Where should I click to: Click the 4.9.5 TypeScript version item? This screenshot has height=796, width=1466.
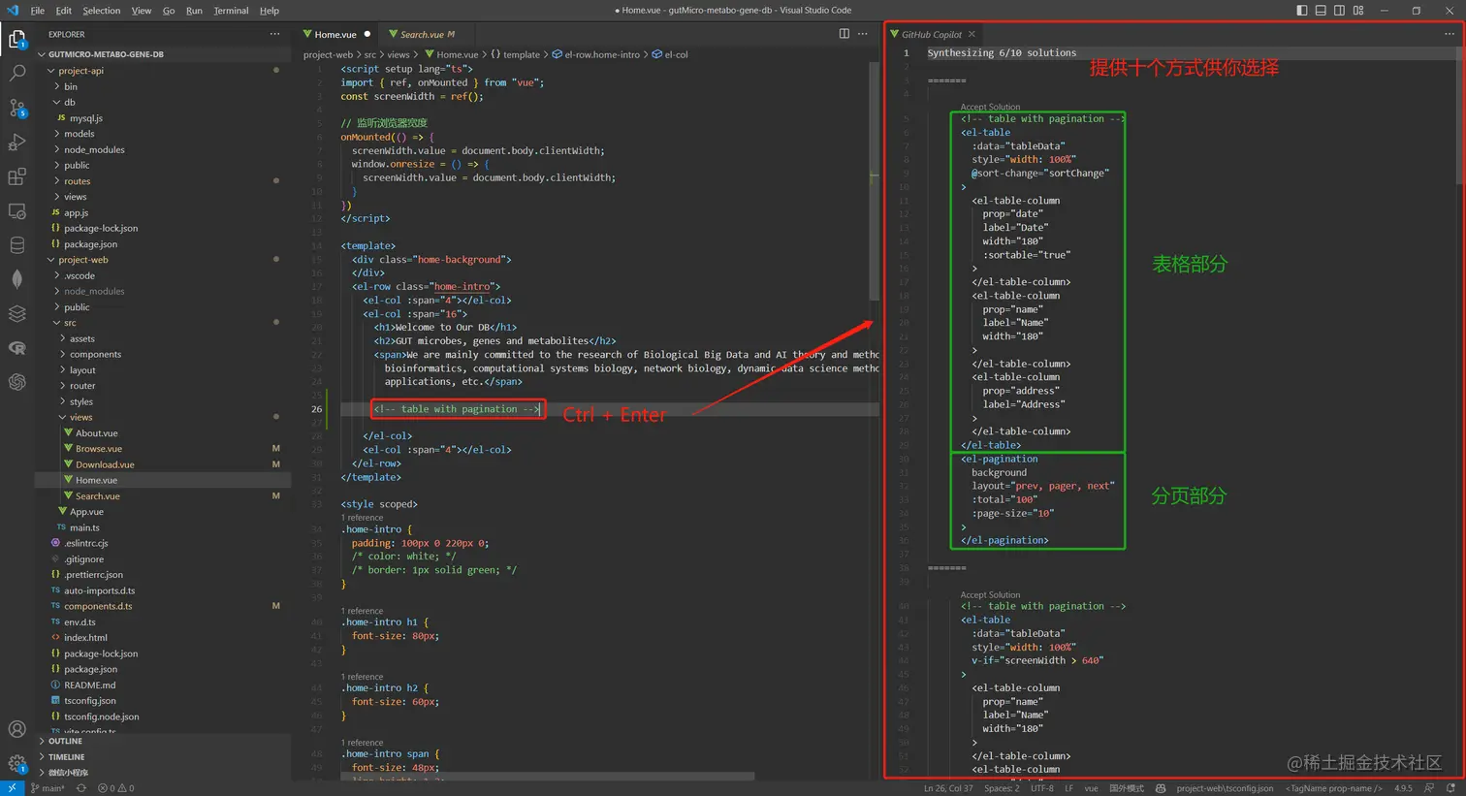(1403, 788)
